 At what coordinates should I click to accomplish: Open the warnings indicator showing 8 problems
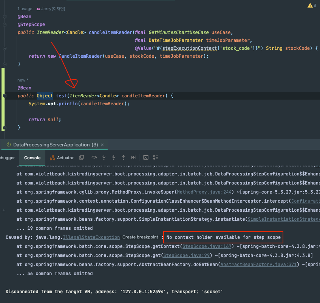point(312,5)
